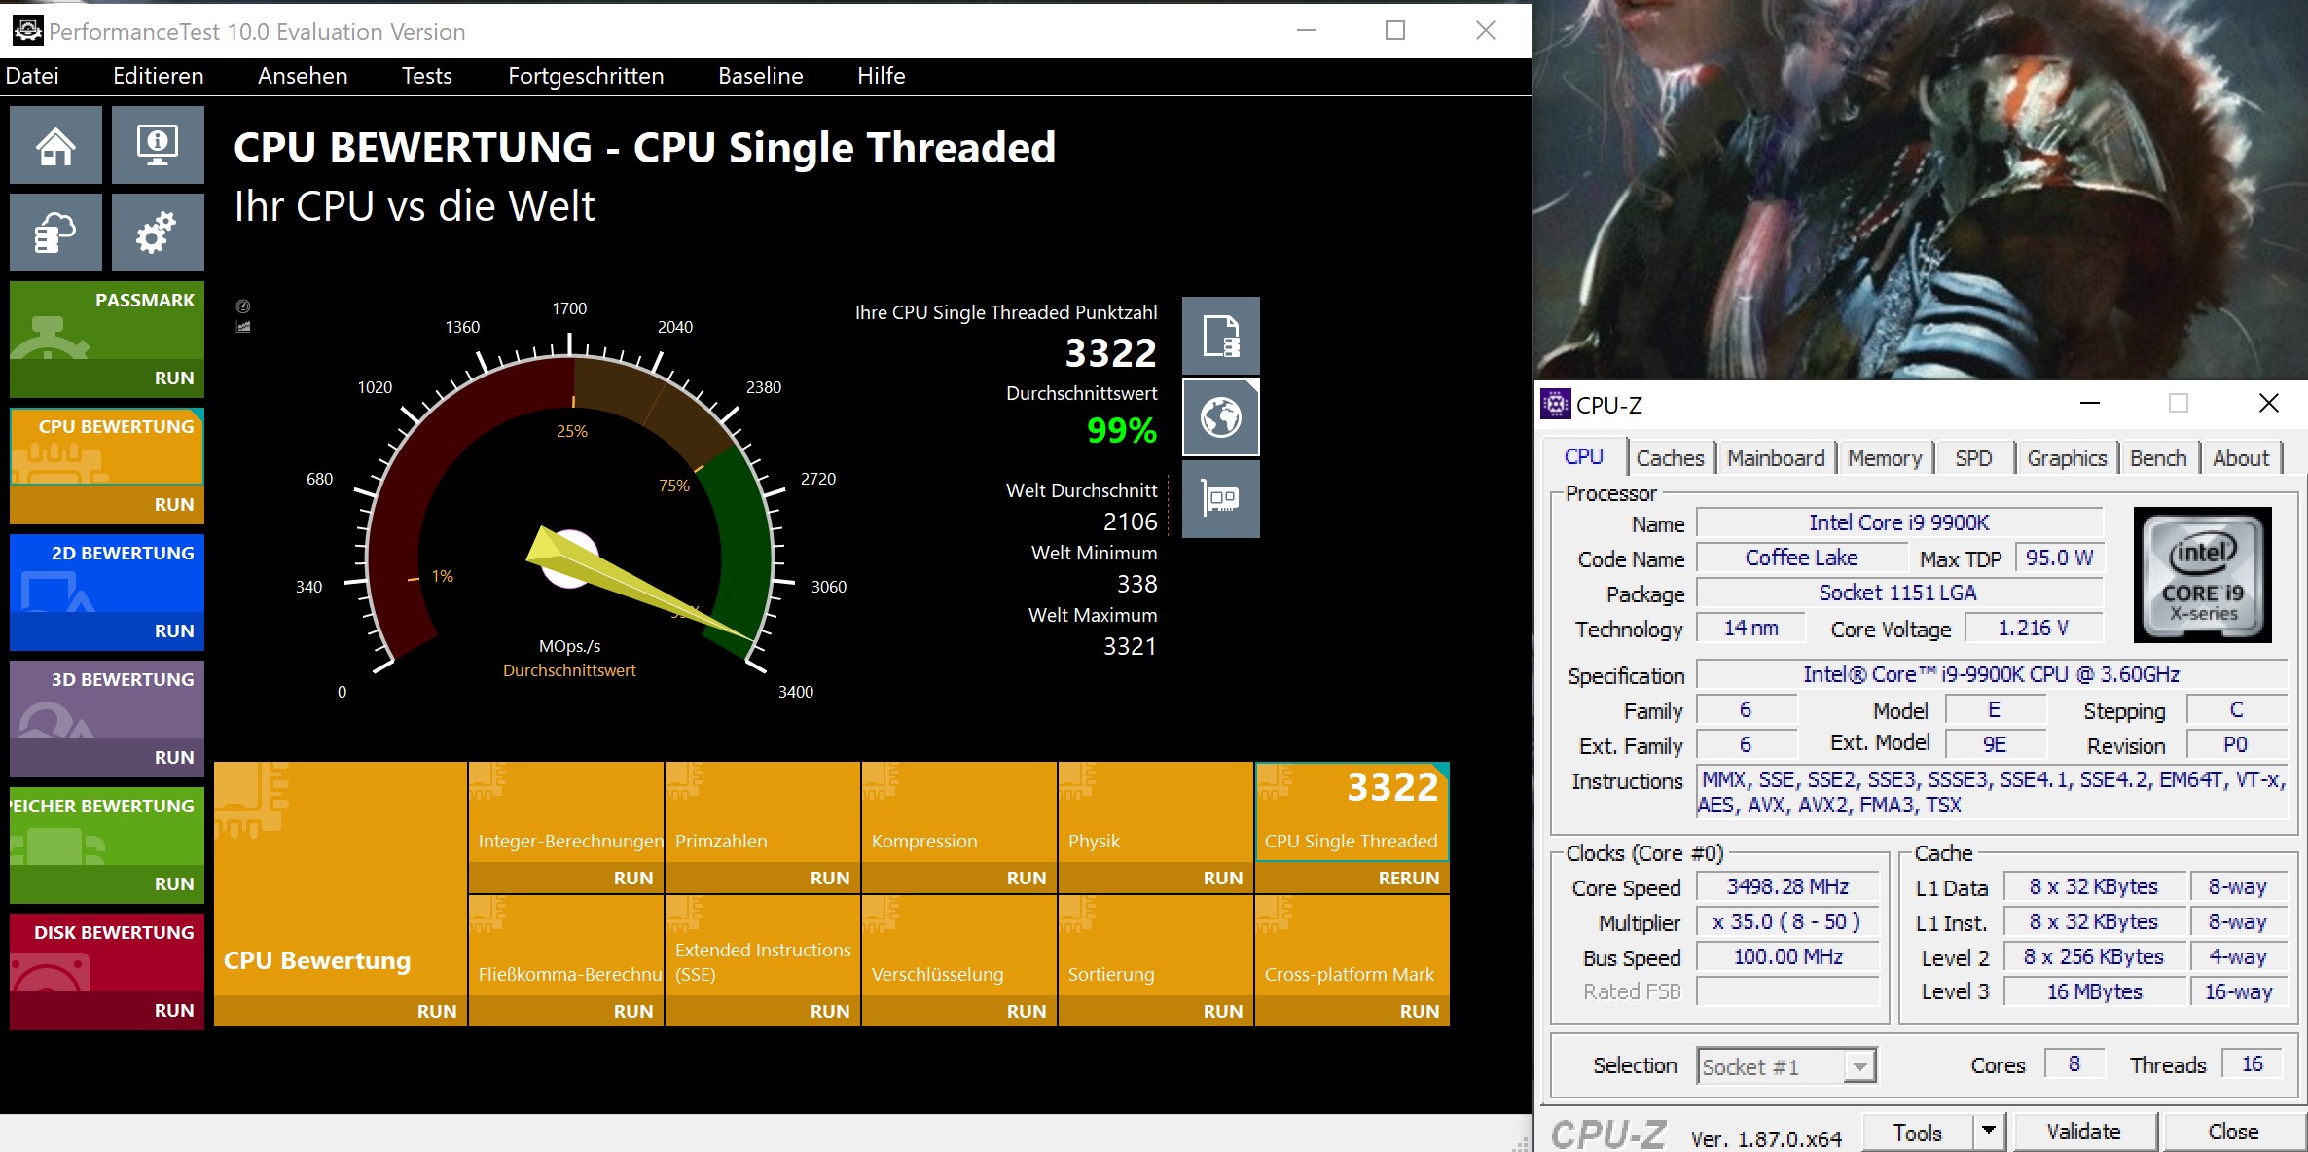Switch to the Graphics tab in CPU-Z
This screenshot has height=1152, width=2308.
[x=2067, y=458]
